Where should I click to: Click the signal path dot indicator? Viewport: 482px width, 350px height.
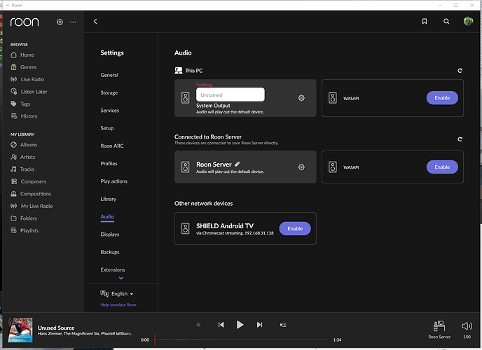[198, 325]
